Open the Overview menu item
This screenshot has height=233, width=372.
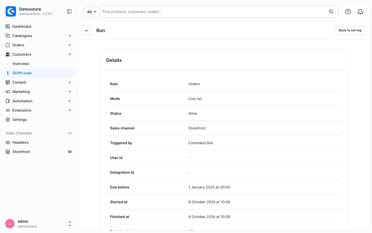point(39,64)
